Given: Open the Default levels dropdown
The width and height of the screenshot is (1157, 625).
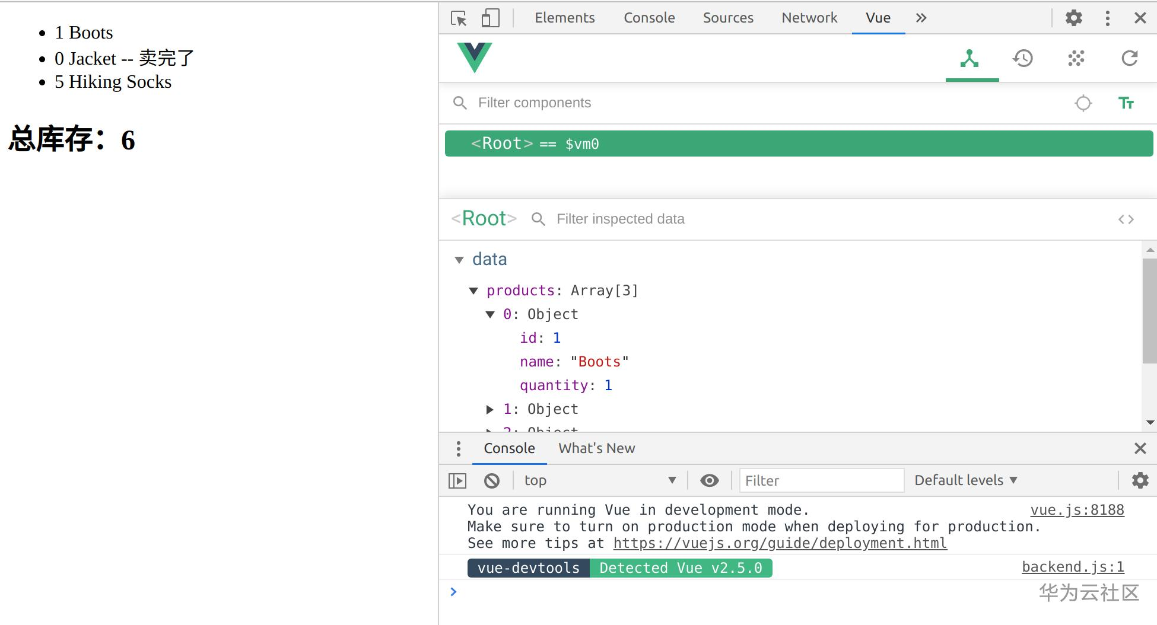Looking at the screenshot, I should tap(965, 480).
